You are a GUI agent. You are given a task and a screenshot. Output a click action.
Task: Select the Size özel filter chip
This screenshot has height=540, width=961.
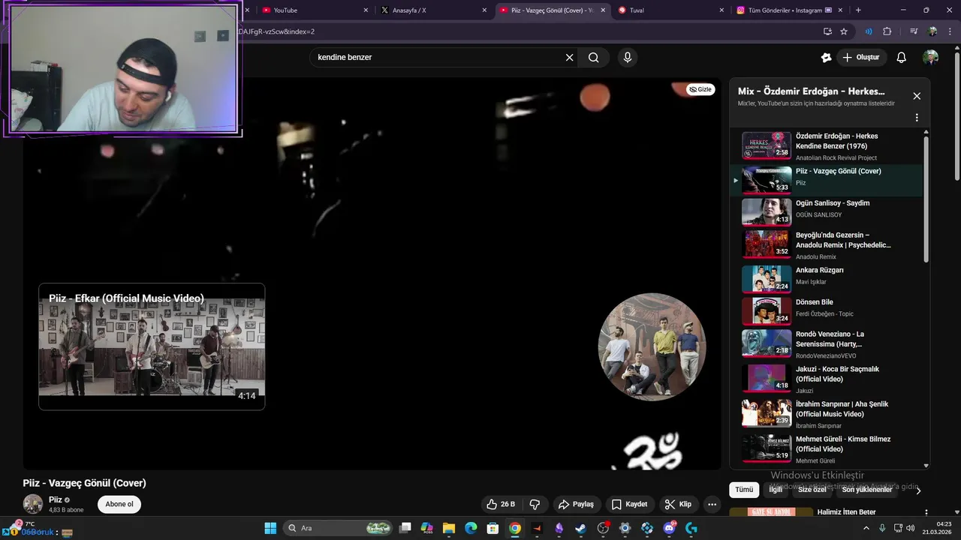point(812,490)
